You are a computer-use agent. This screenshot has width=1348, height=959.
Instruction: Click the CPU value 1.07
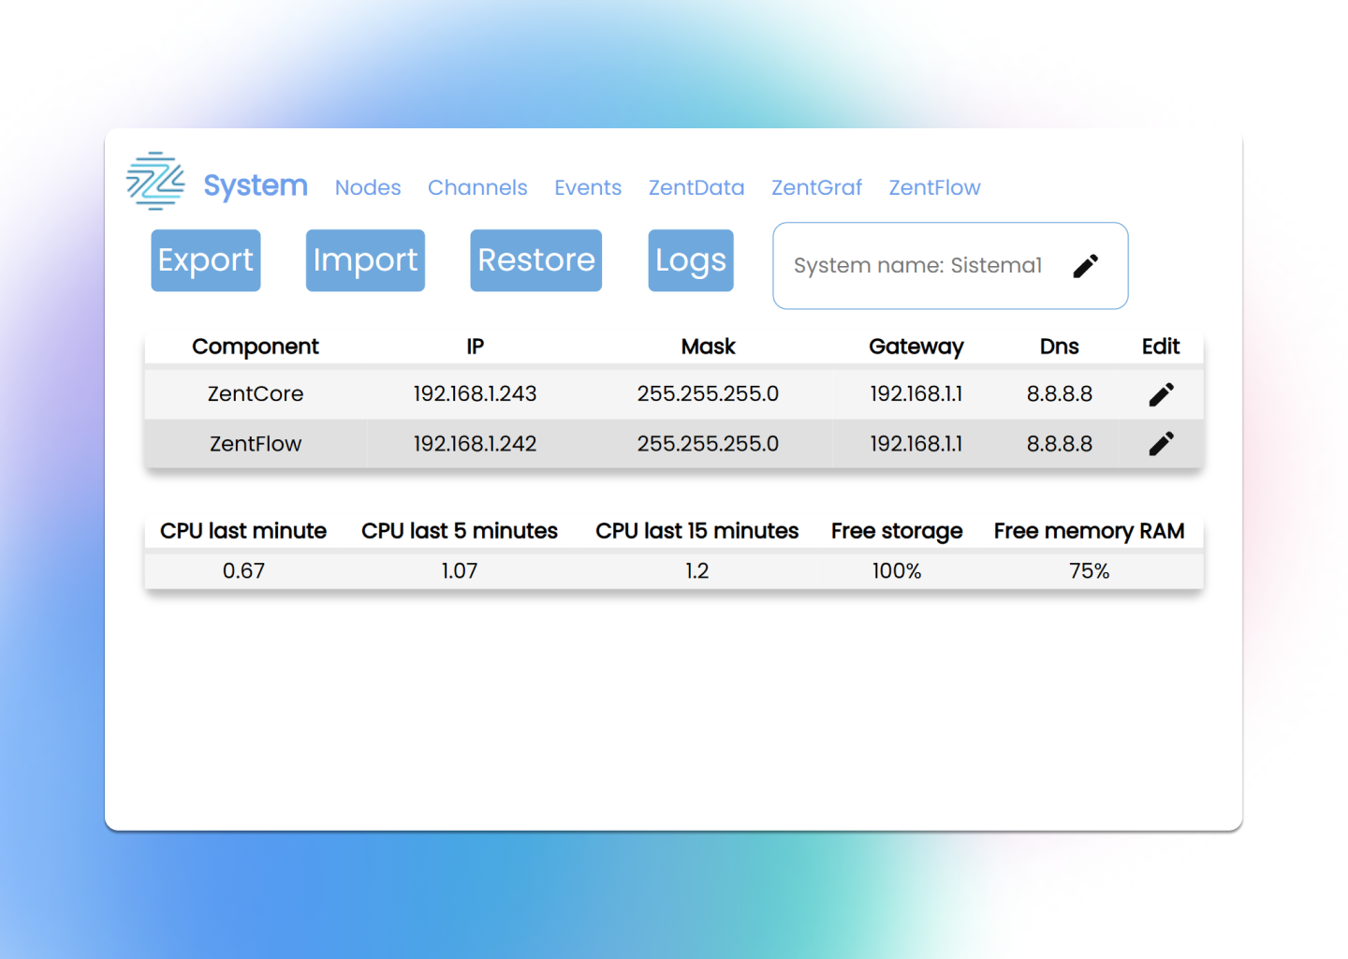click(x=460, y=570)
